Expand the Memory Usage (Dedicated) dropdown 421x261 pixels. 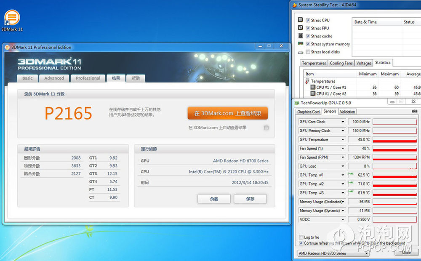[343, 201]
